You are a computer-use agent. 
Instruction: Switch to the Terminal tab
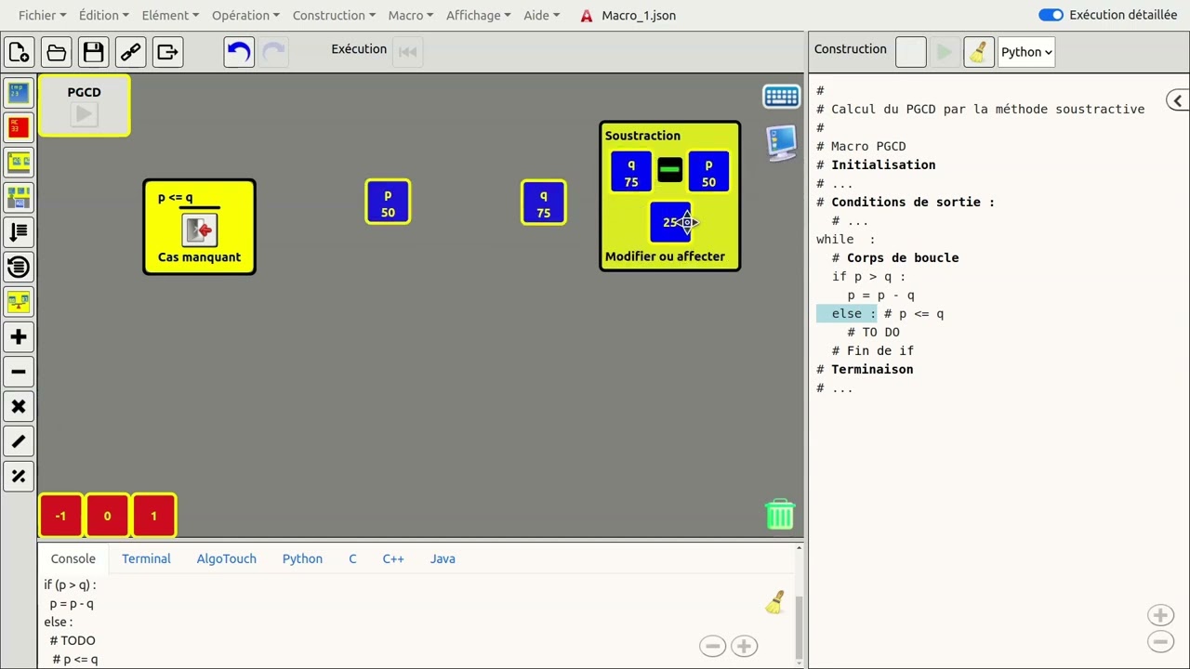tap(146, 558)
